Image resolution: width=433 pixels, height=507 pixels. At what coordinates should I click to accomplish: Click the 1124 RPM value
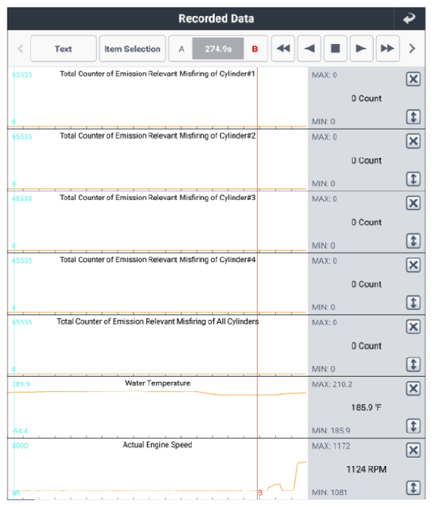(366, 470)
